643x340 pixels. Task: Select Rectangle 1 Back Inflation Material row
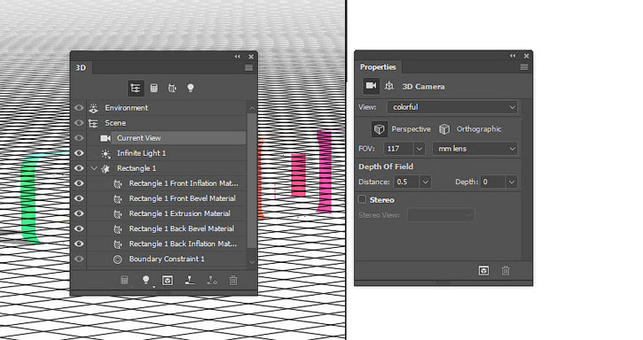pyautogui.click(x=167, y=244)
